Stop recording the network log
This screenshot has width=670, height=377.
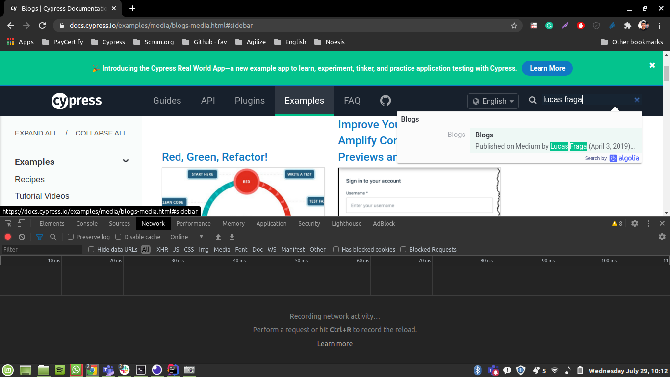coord(8,237)
